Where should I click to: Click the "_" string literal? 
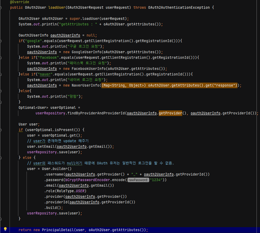(x=134, y=174)
